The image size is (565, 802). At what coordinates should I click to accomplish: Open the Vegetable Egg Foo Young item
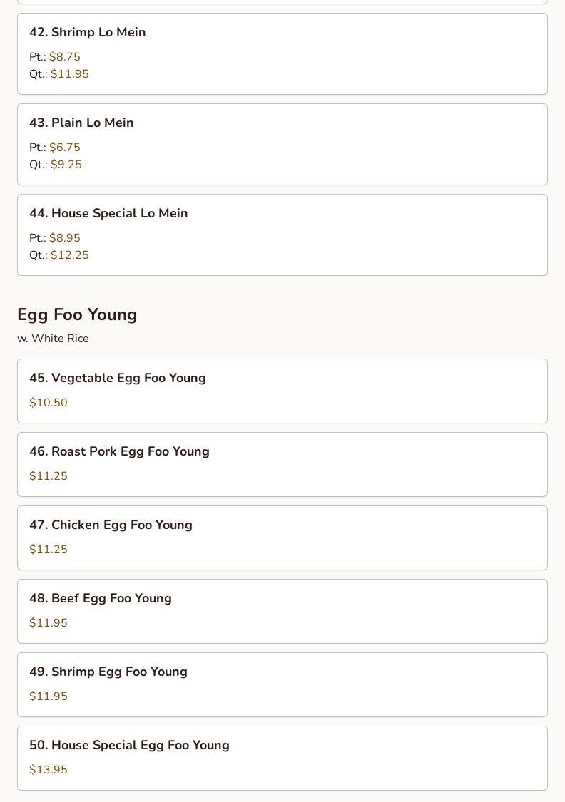pos(117,378)
